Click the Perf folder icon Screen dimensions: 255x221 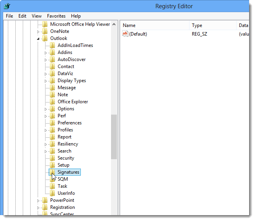(x=52, y=116)
